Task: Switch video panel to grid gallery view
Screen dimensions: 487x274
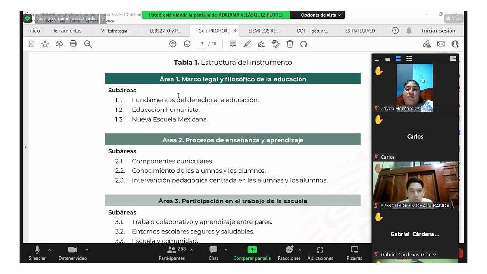Action: 409,59
